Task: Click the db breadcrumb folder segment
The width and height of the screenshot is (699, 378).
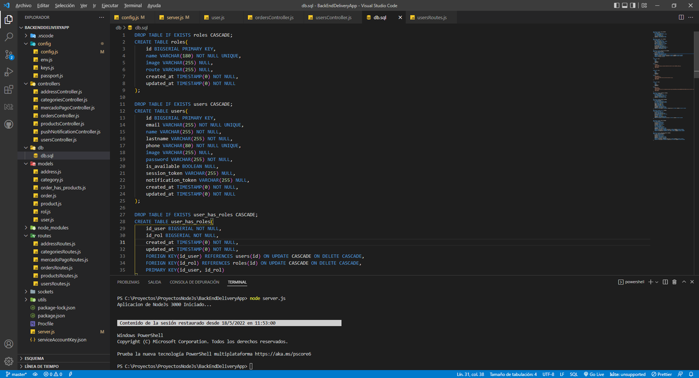Action: pyautogui.click(x=119, y=27)
